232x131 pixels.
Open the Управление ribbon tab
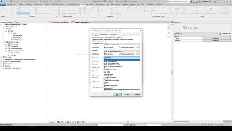(90, 5)
